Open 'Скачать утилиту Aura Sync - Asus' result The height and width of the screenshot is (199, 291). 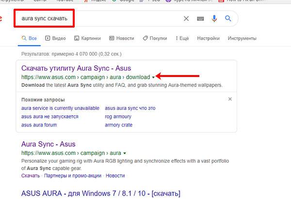coord(76,68)
